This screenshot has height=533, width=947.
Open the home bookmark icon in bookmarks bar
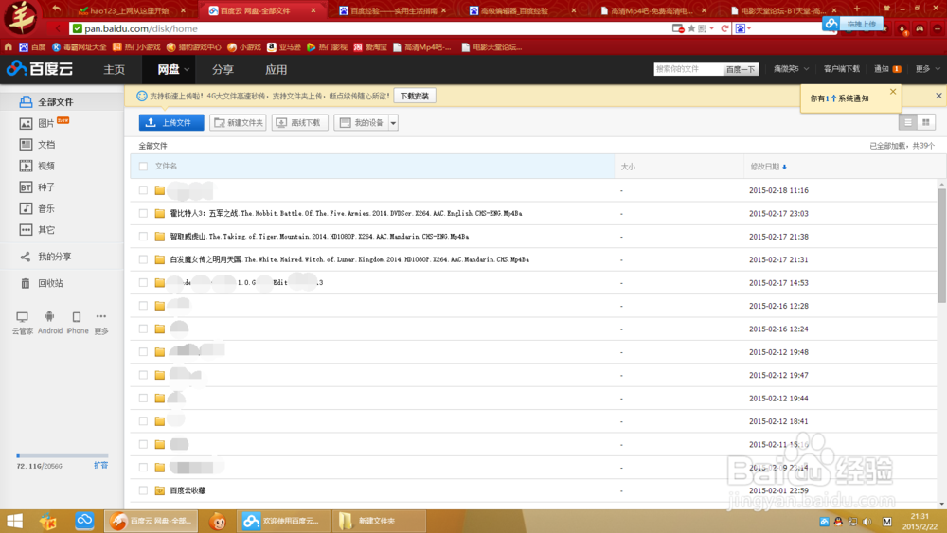click(x=9, y=47)
